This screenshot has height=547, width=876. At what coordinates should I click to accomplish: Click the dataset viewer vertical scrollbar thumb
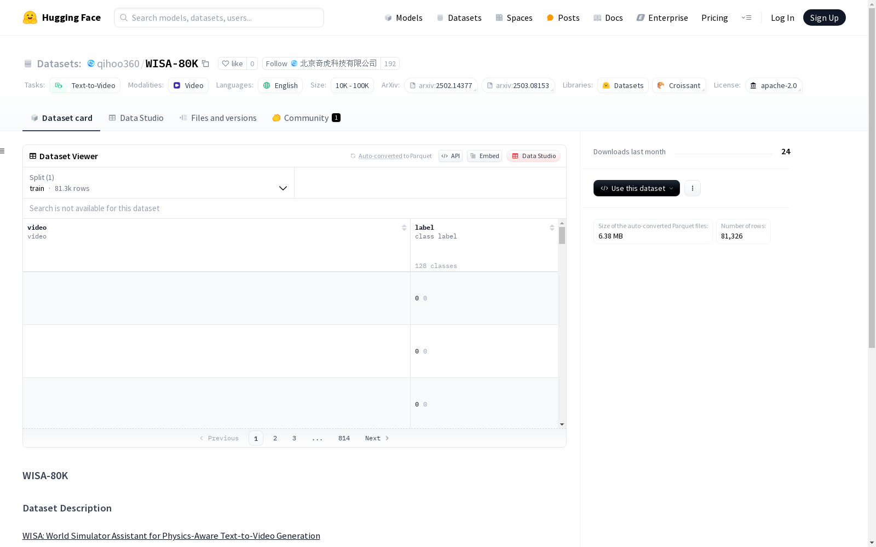point(562,236)
